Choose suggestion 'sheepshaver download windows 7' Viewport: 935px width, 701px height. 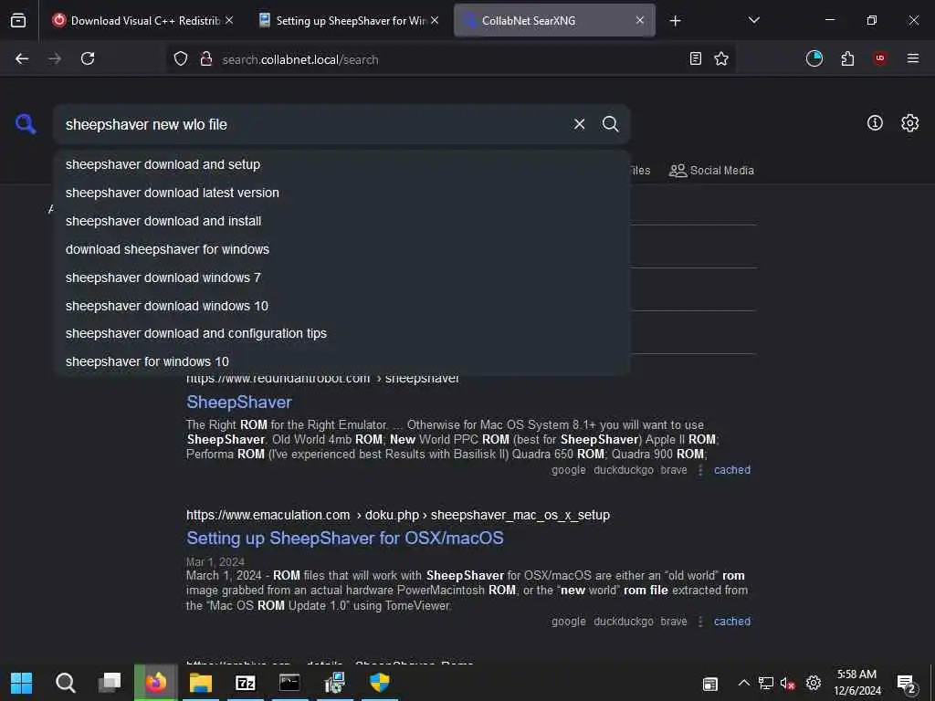point(341,277)
